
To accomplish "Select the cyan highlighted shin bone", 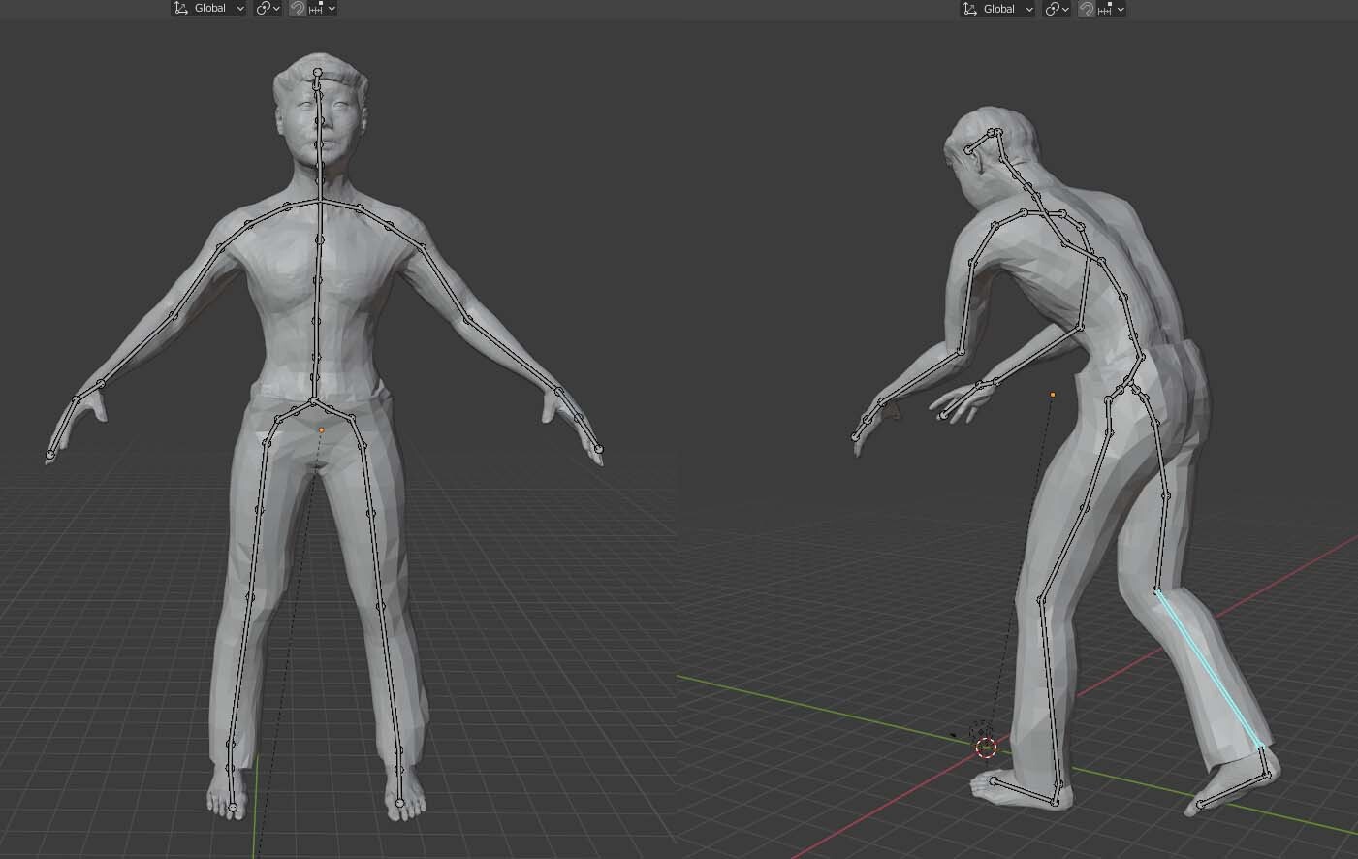I will coord(1208,668).
